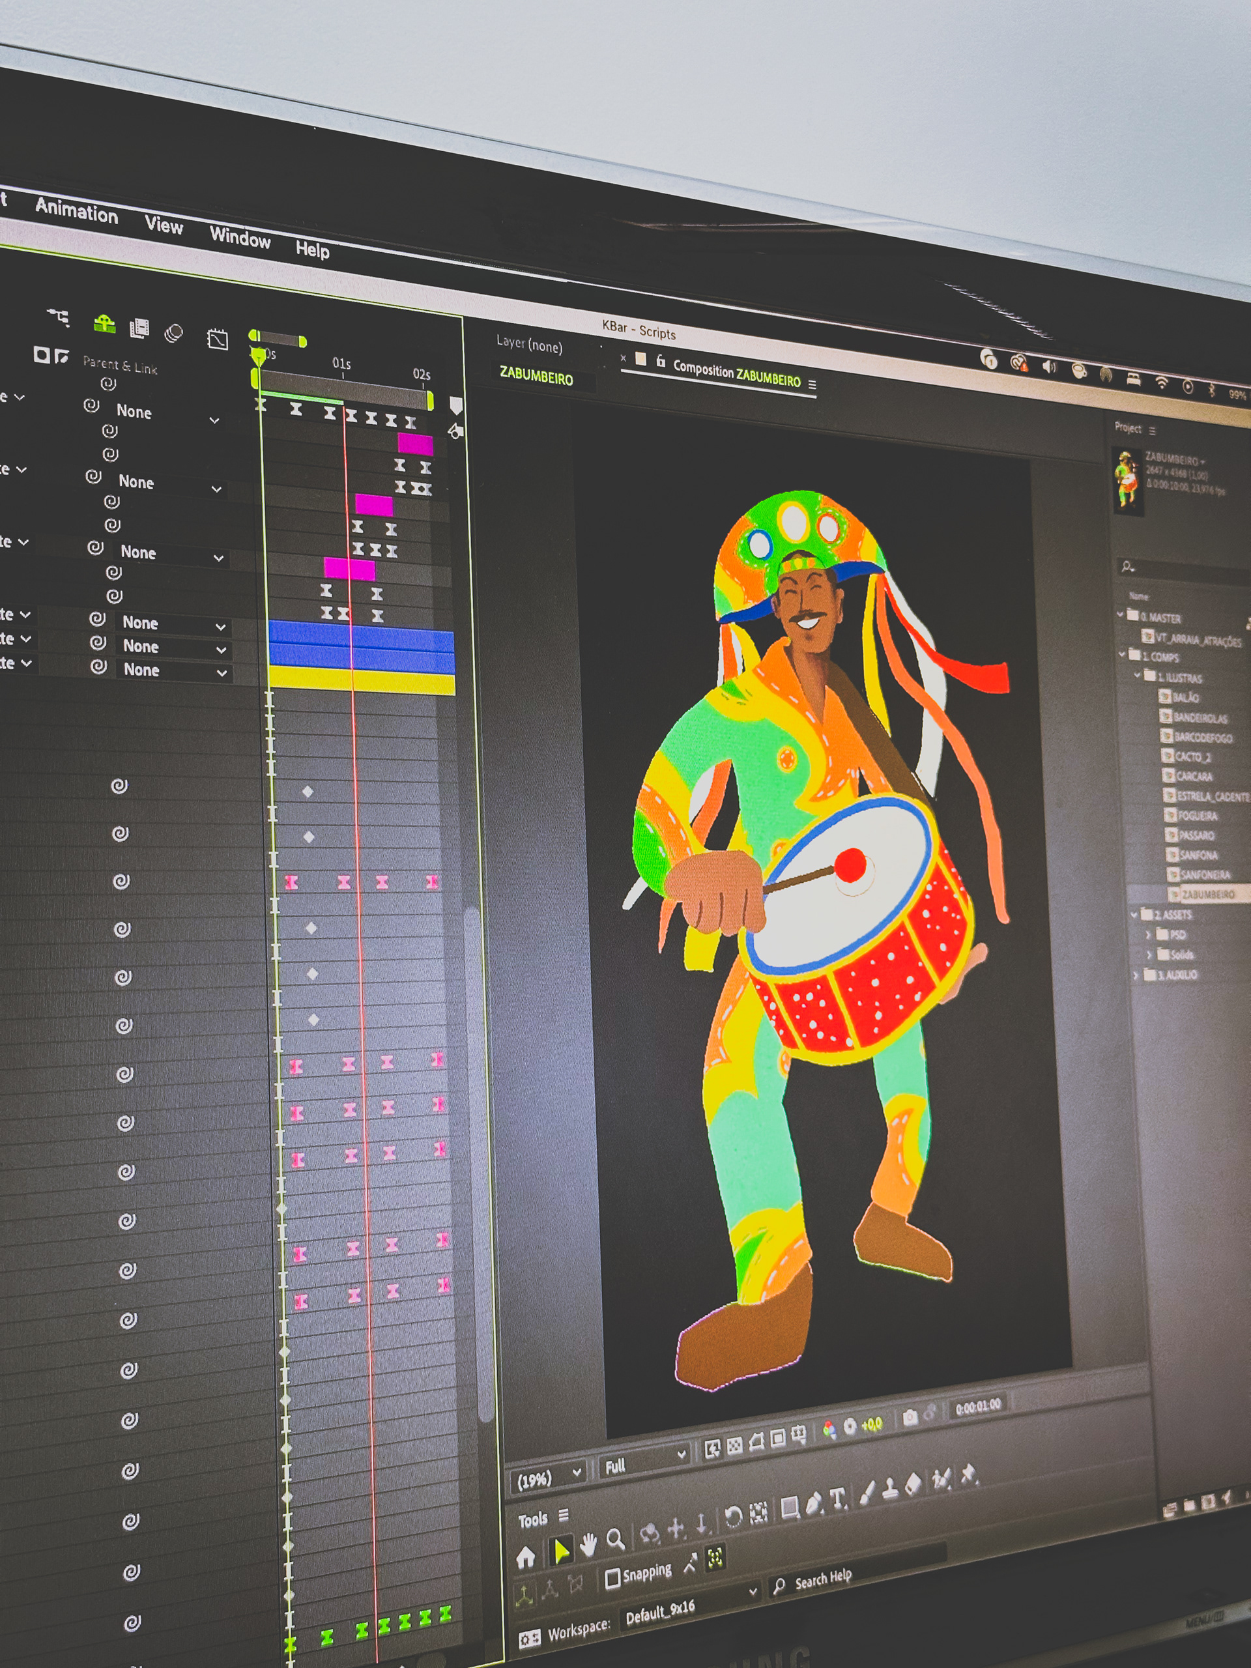Click the coffee cup menu bar icon

click(1079, 370)
